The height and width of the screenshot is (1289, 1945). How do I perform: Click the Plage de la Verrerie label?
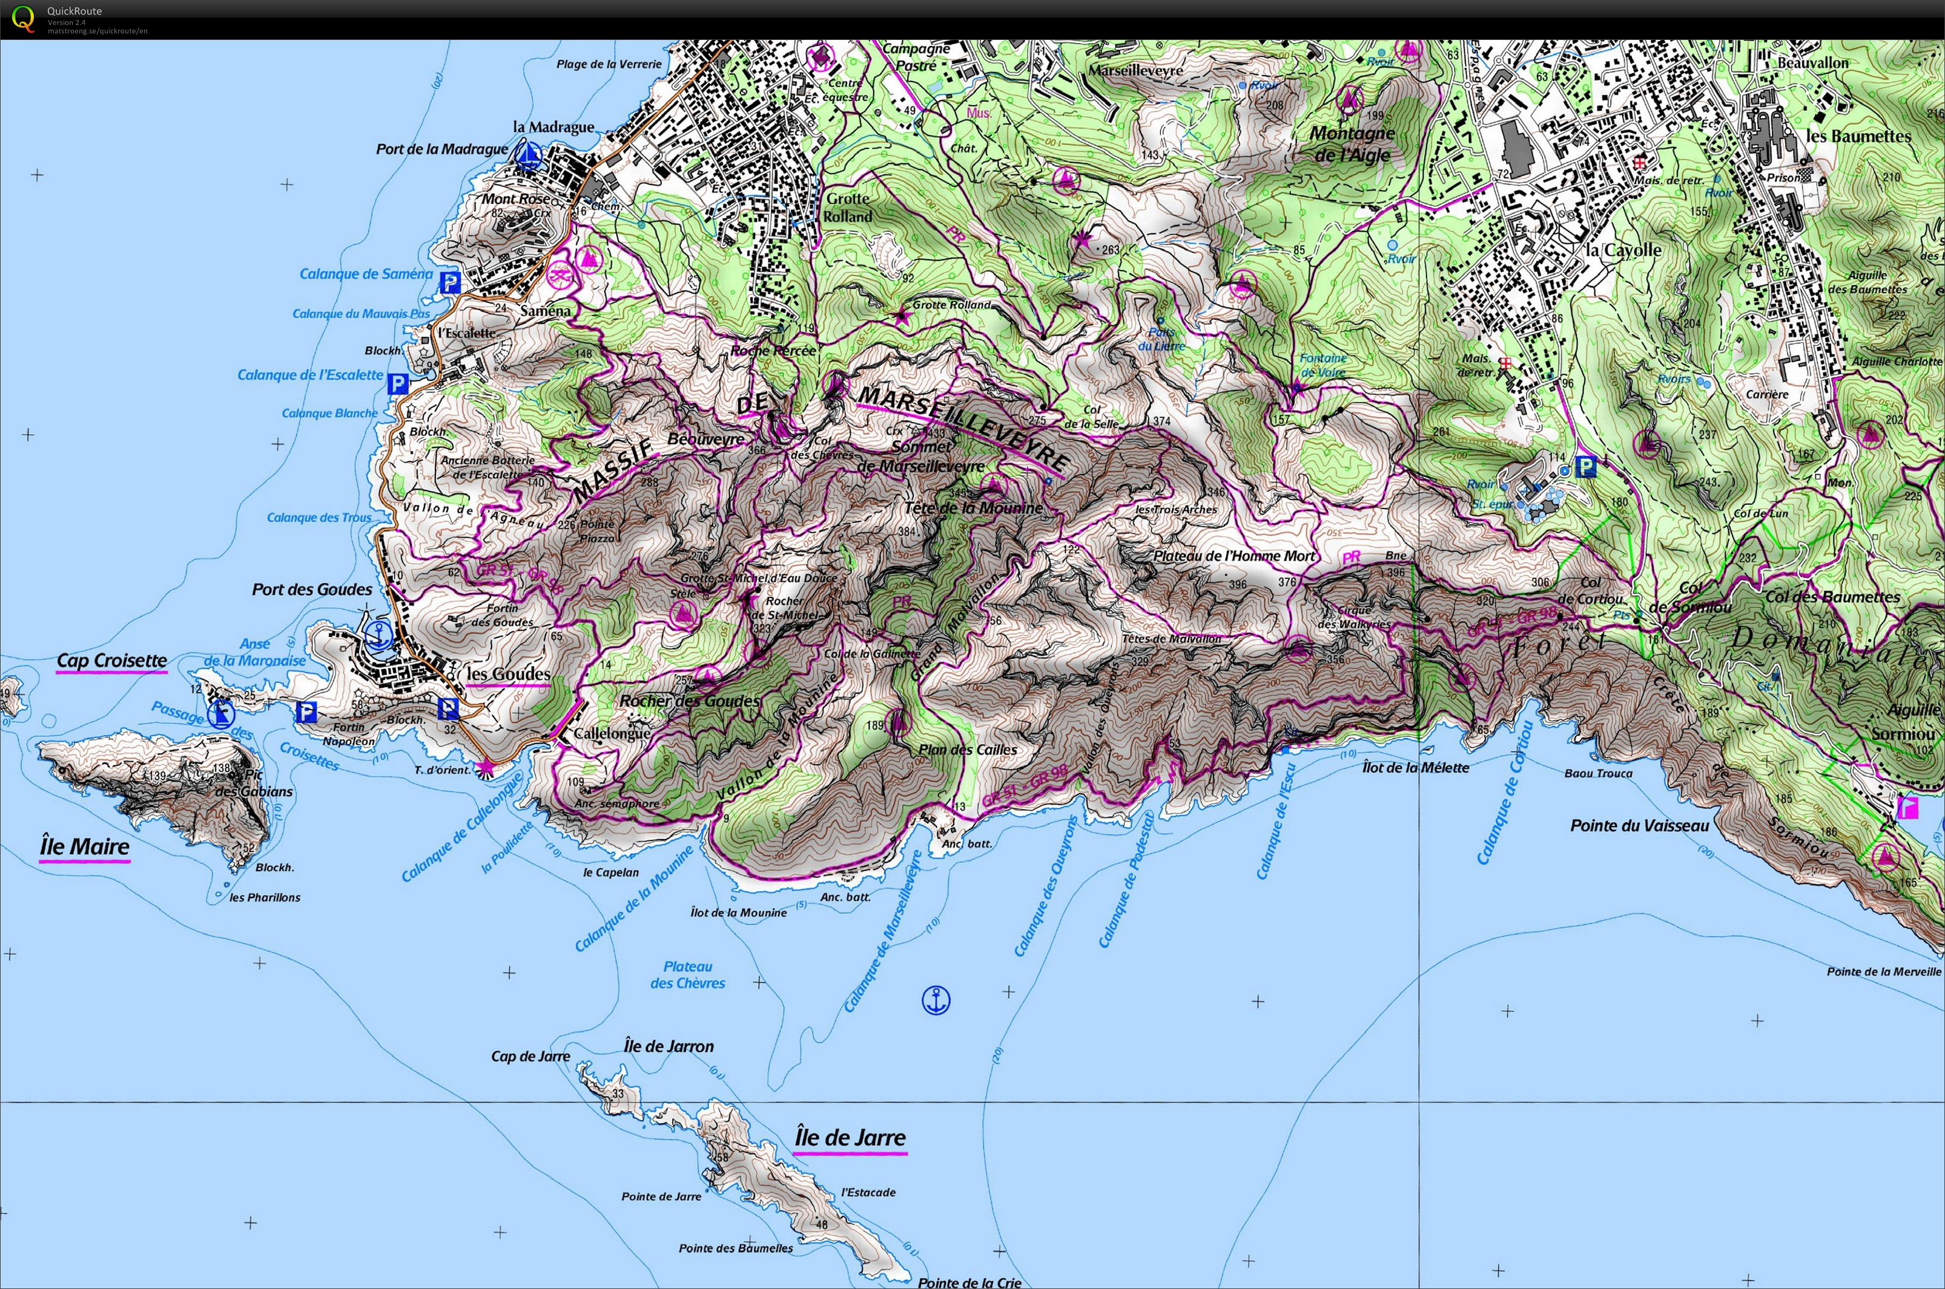609,64
